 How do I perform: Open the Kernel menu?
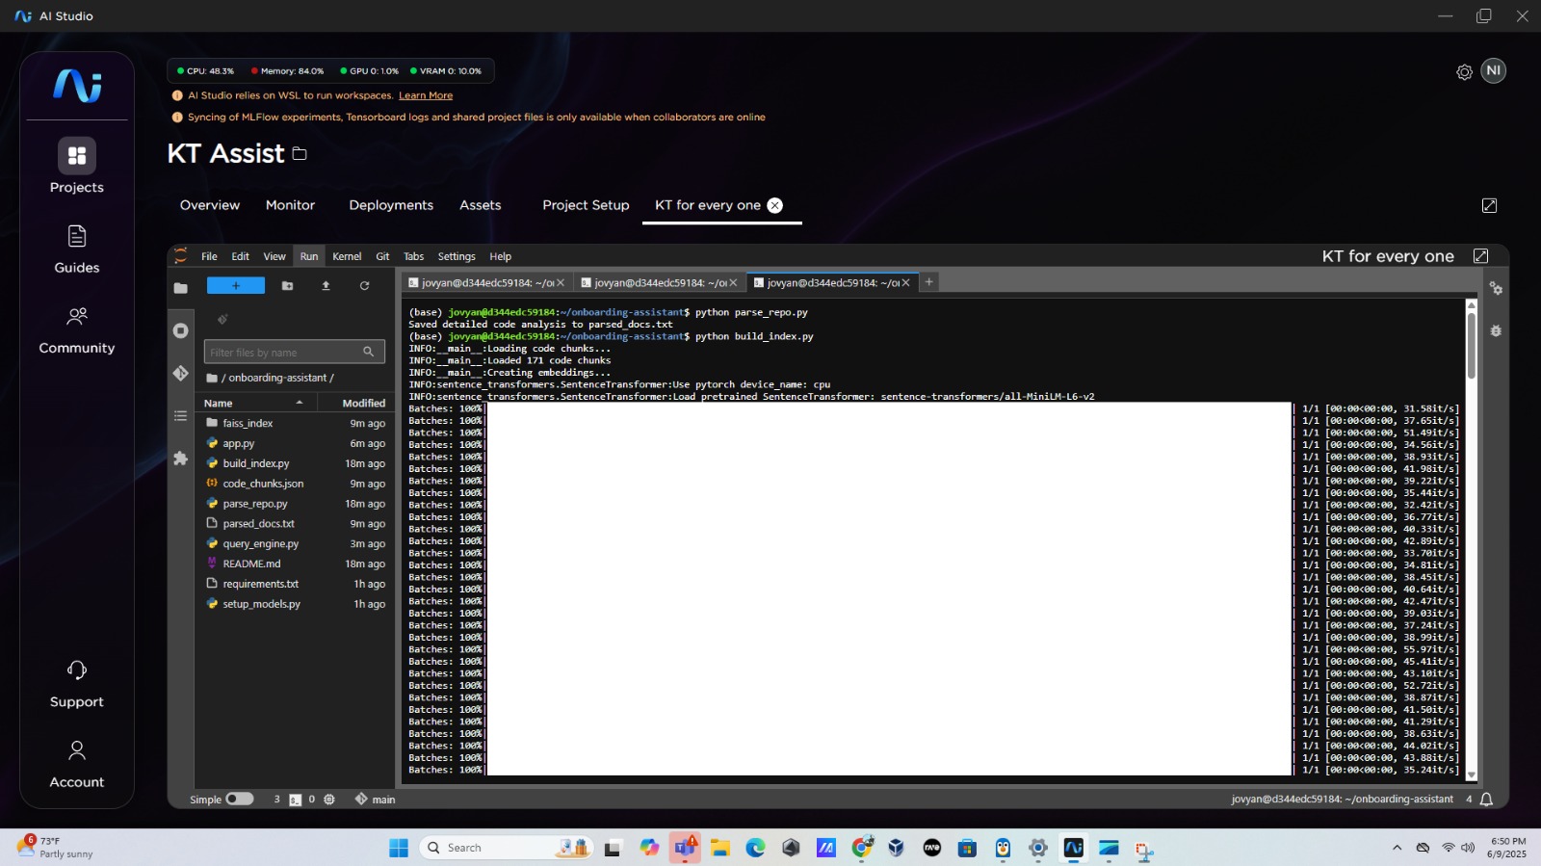(347, 256)
